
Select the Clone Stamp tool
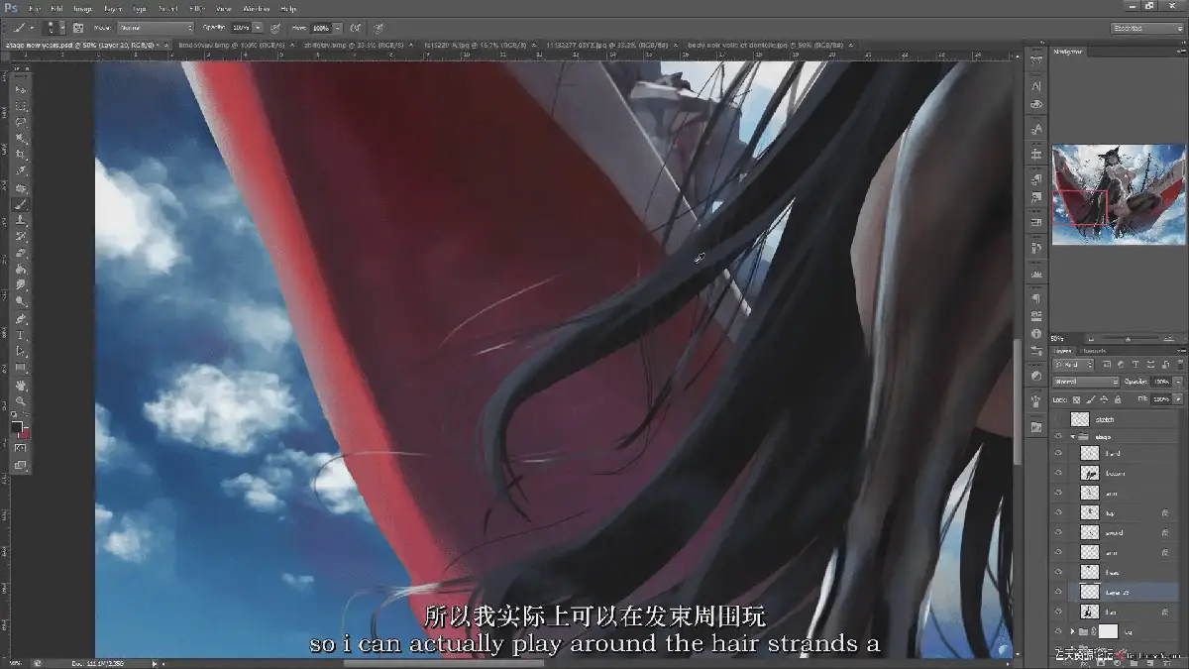coord(22,220)
